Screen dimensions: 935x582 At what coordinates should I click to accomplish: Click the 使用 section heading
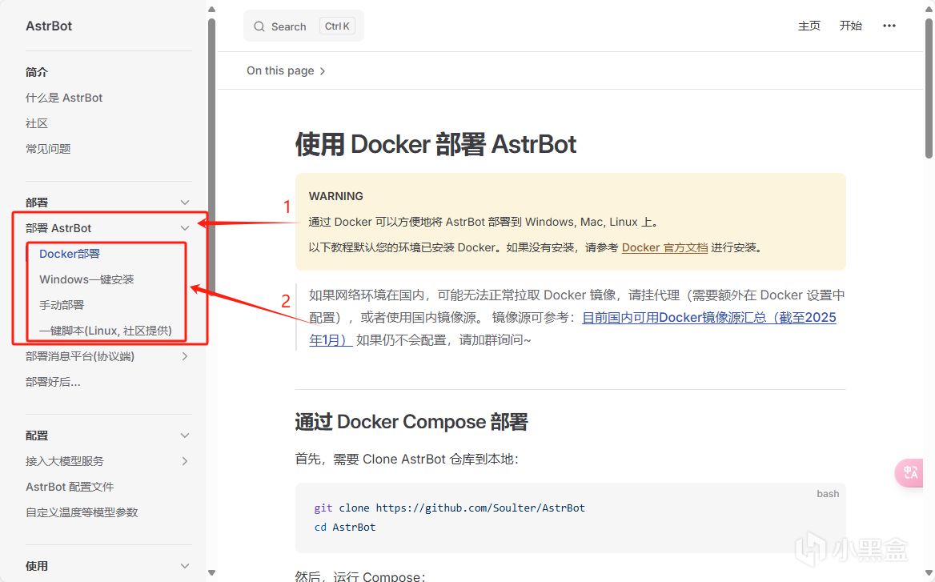(x=36, y=567)
